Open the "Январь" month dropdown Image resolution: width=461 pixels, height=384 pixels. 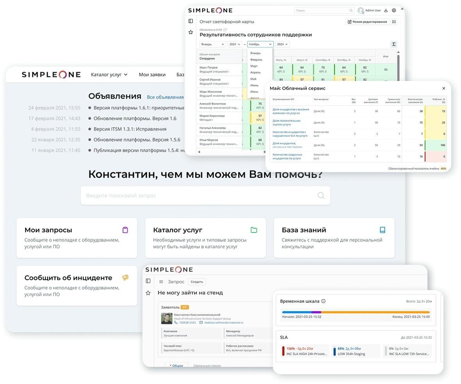click(x=212, y=44)
